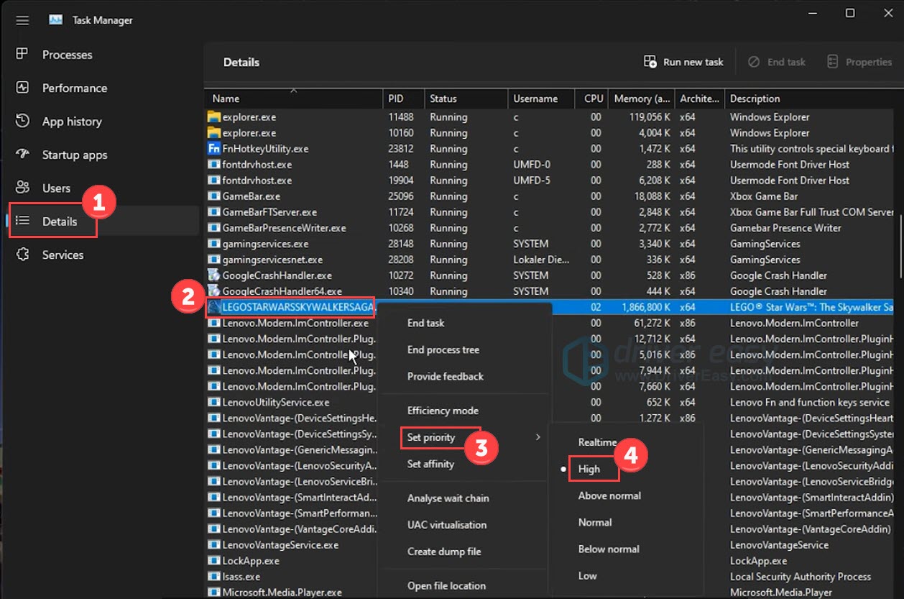
Task: Sort by the Username column header
Action: coord(541,99)
